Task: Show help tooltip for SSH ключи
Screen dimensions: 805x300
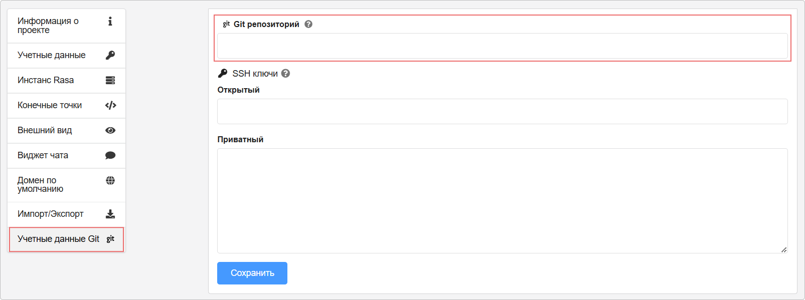Action: 285,74
